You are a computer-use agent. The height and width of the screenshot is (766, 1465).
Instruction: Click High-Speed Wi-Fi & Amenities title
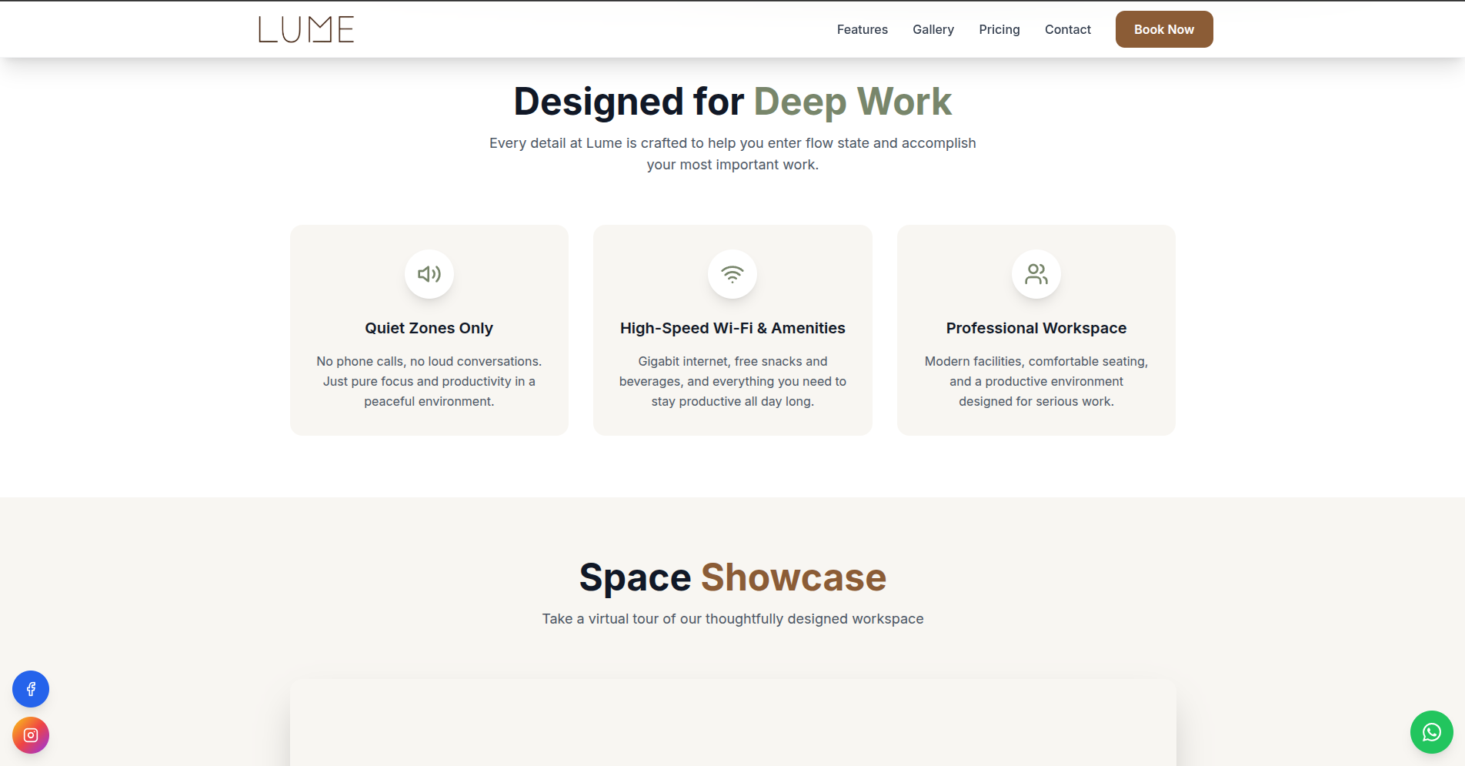[732, 328]
